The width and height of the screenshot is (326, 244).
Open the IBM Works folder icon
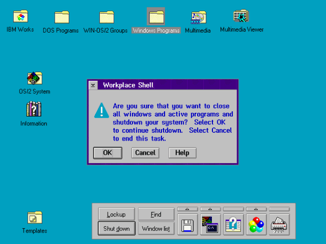[x=21, y=16]
